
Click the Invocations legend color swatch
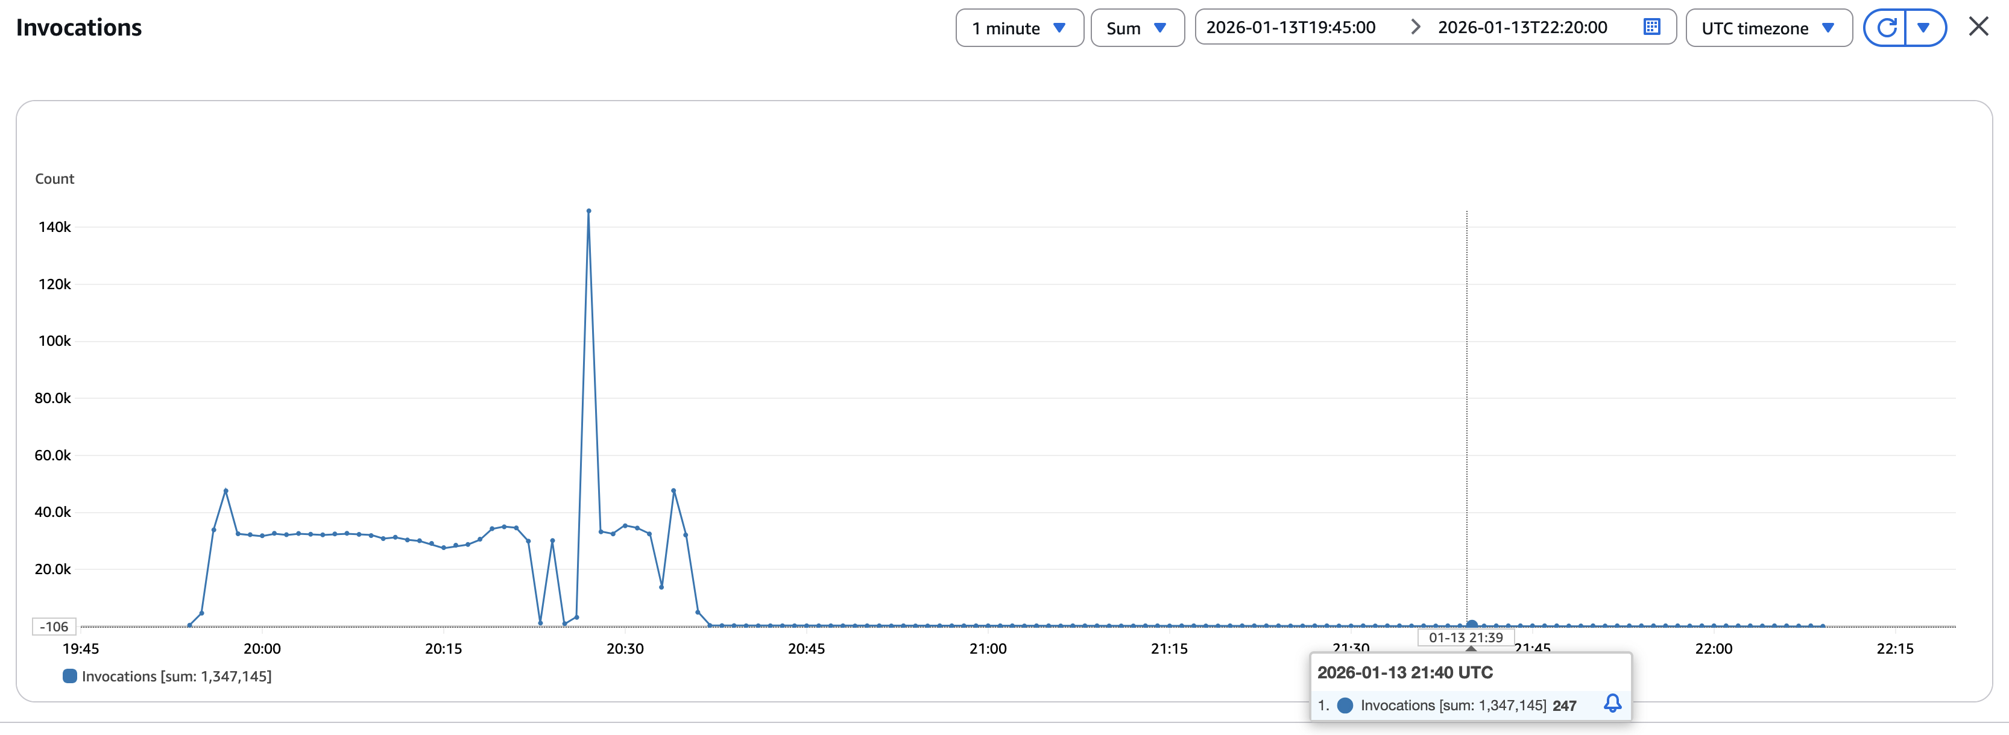tap(69, 676)
